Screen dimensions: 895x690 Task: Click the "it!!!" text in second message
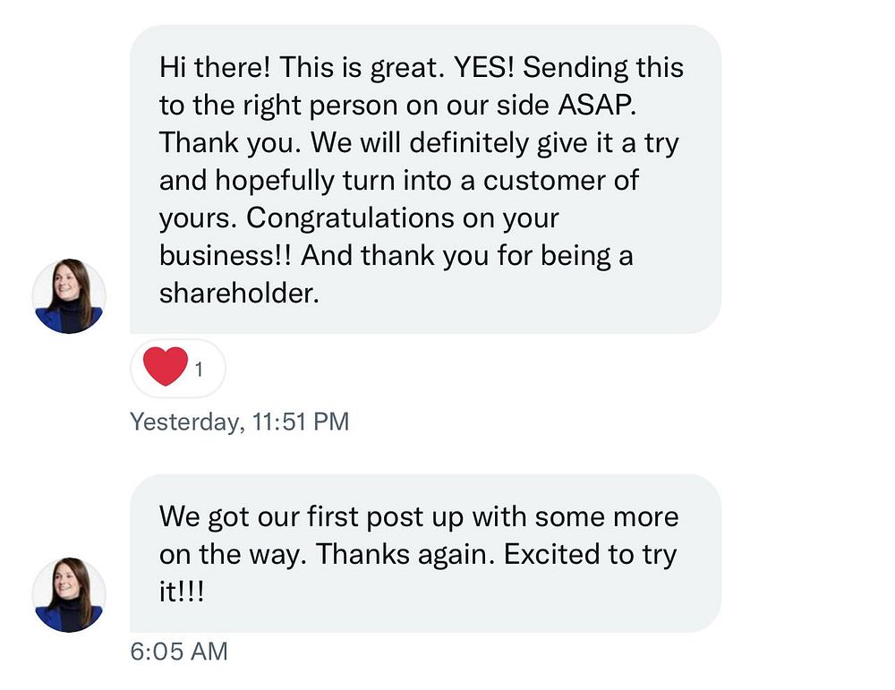point(182,592)
